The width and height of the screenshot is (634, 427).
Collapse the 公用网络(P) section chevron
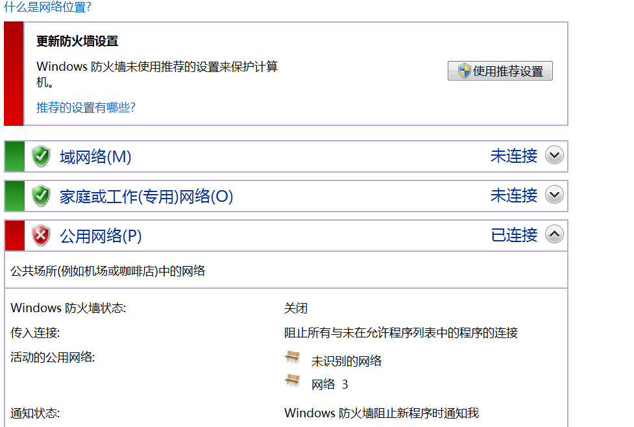click(x=554, y=234)
